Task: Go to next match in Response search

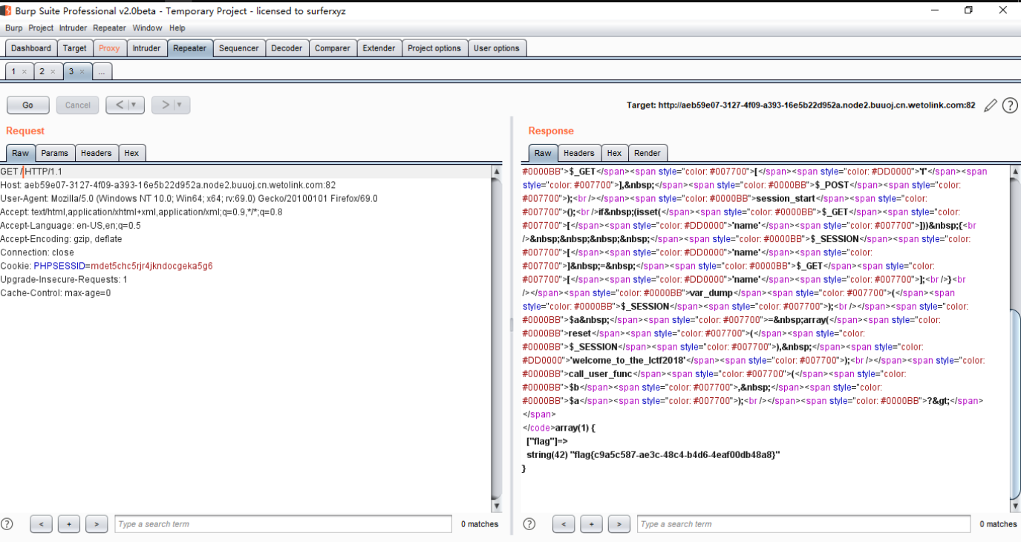Action: pyautogui.click(x=619, y=524)
